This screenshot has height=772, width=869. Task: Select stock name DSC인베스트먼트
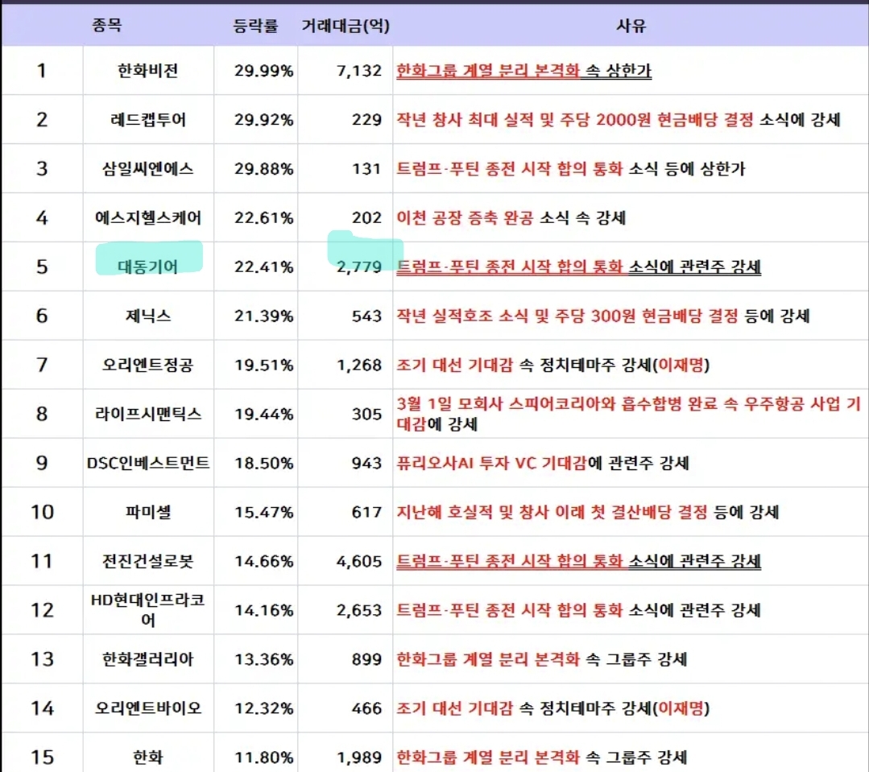tap(148, 463)
